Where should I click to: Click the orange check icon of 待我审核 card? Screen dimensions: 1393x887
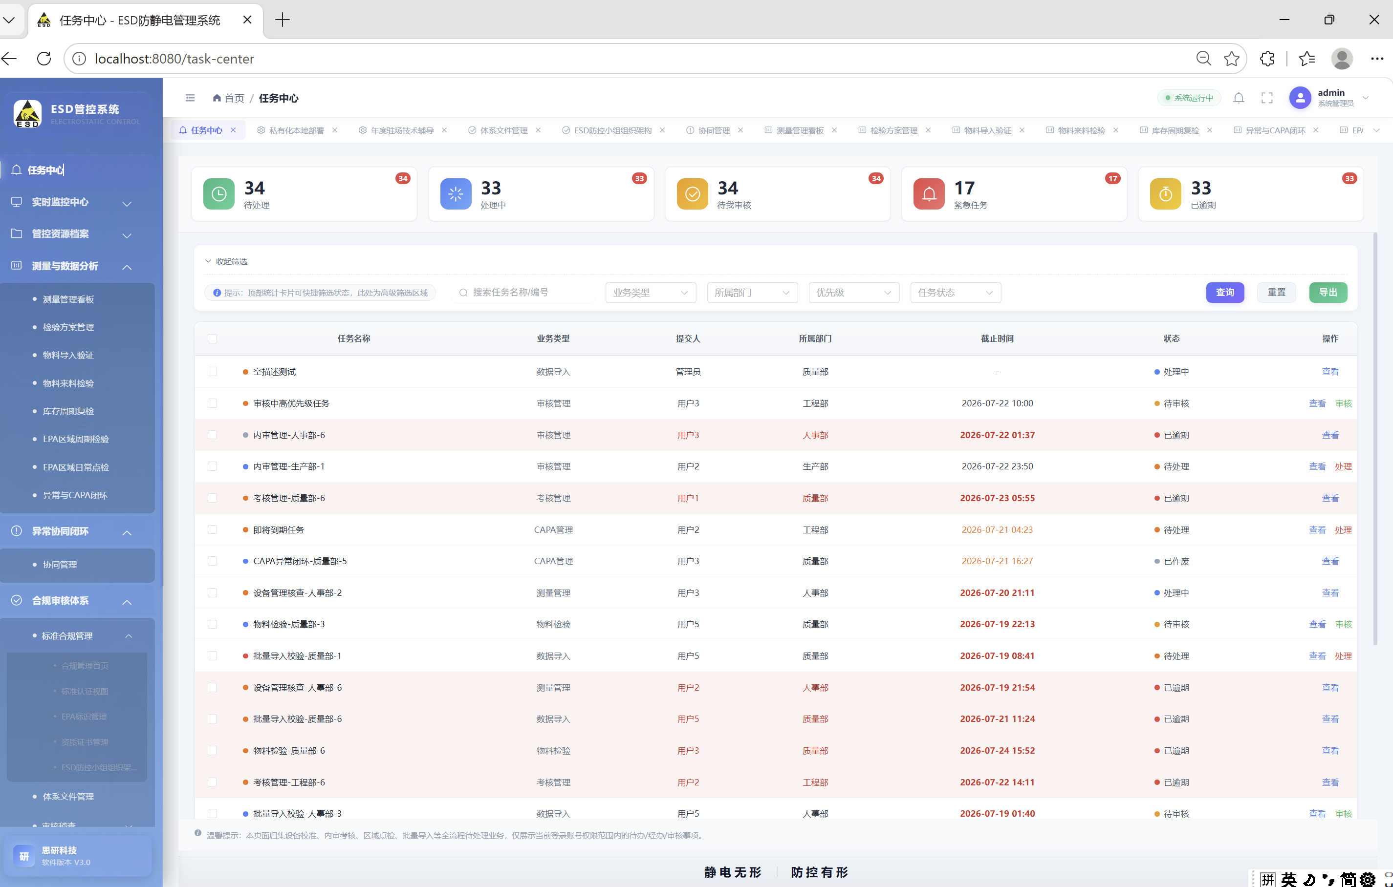[x=692, y=194]
